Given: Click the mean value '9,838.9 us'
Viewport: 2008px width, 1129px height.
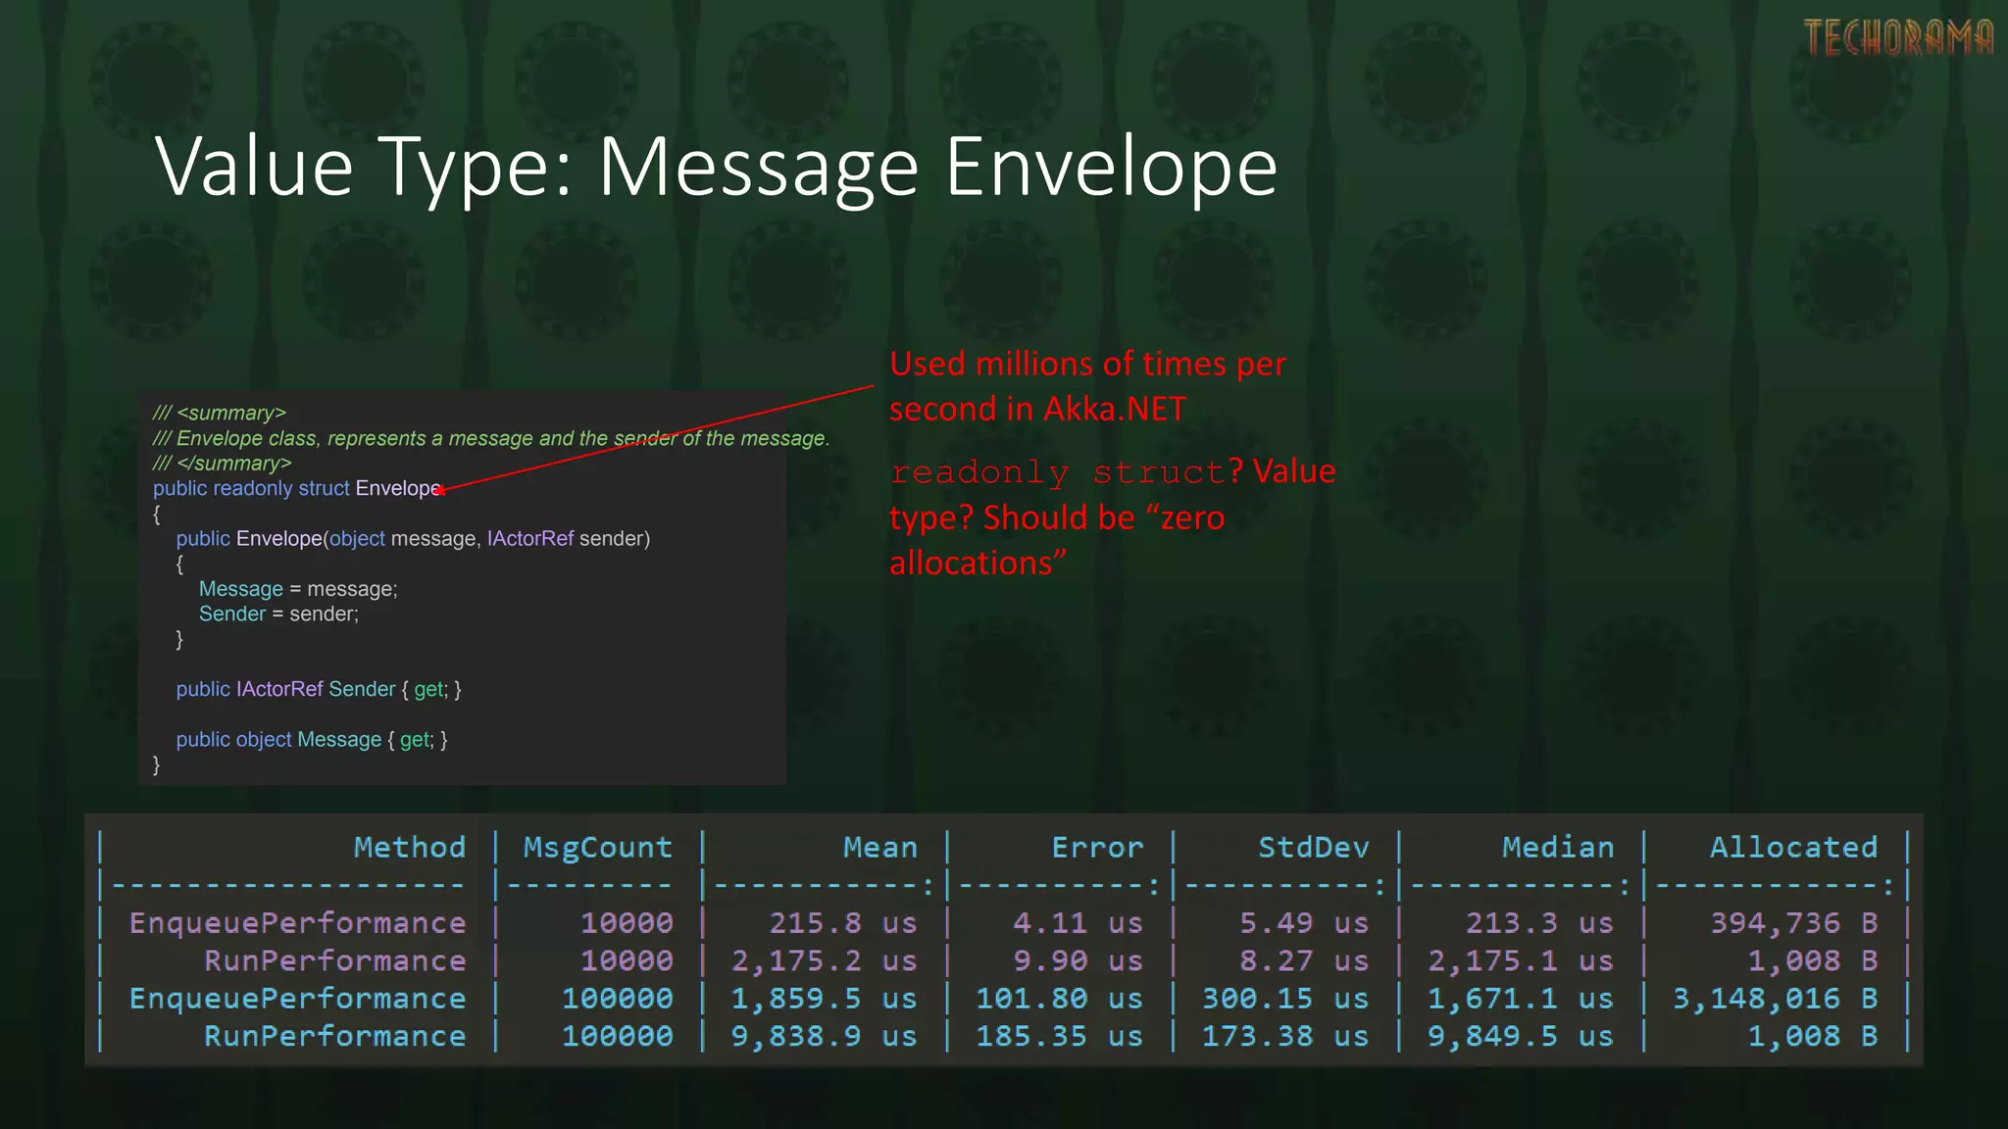Looking at the screenshot, I should pos(825,1036).
